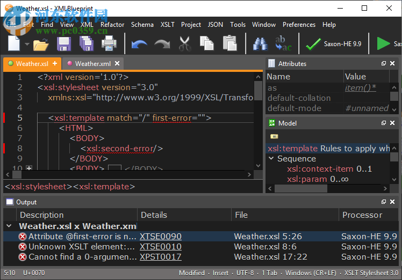
Task: Collapse the Sequence node in Model panel
Action: coord(271,159)
